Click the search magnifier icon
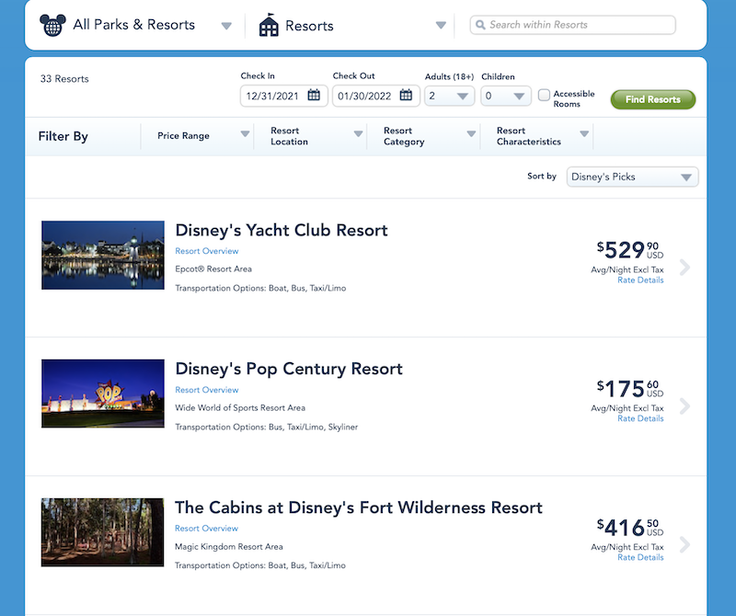Screen dimensions: 736x616 (x=479, y=25)
